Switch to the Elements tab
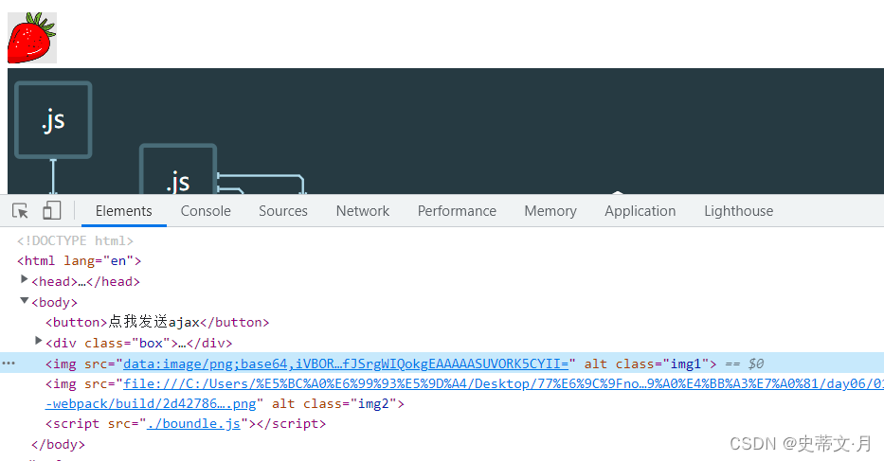The width and height of the screenshot is (884, 461). [x=123, y=211]
